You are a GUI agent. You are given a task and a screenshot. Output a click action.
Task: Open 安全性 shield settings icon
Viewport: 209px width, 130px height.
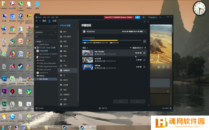tap(61, 46)
